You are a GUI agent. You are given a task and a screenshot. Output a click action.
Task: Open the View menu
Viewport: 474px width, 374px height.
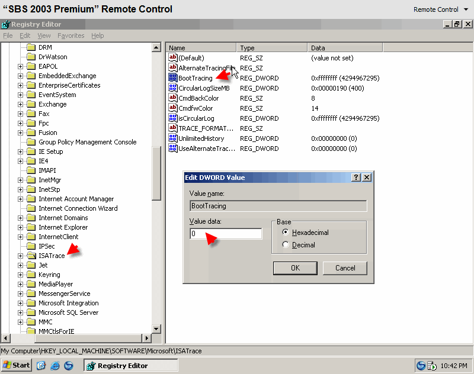tap(44, 36)
